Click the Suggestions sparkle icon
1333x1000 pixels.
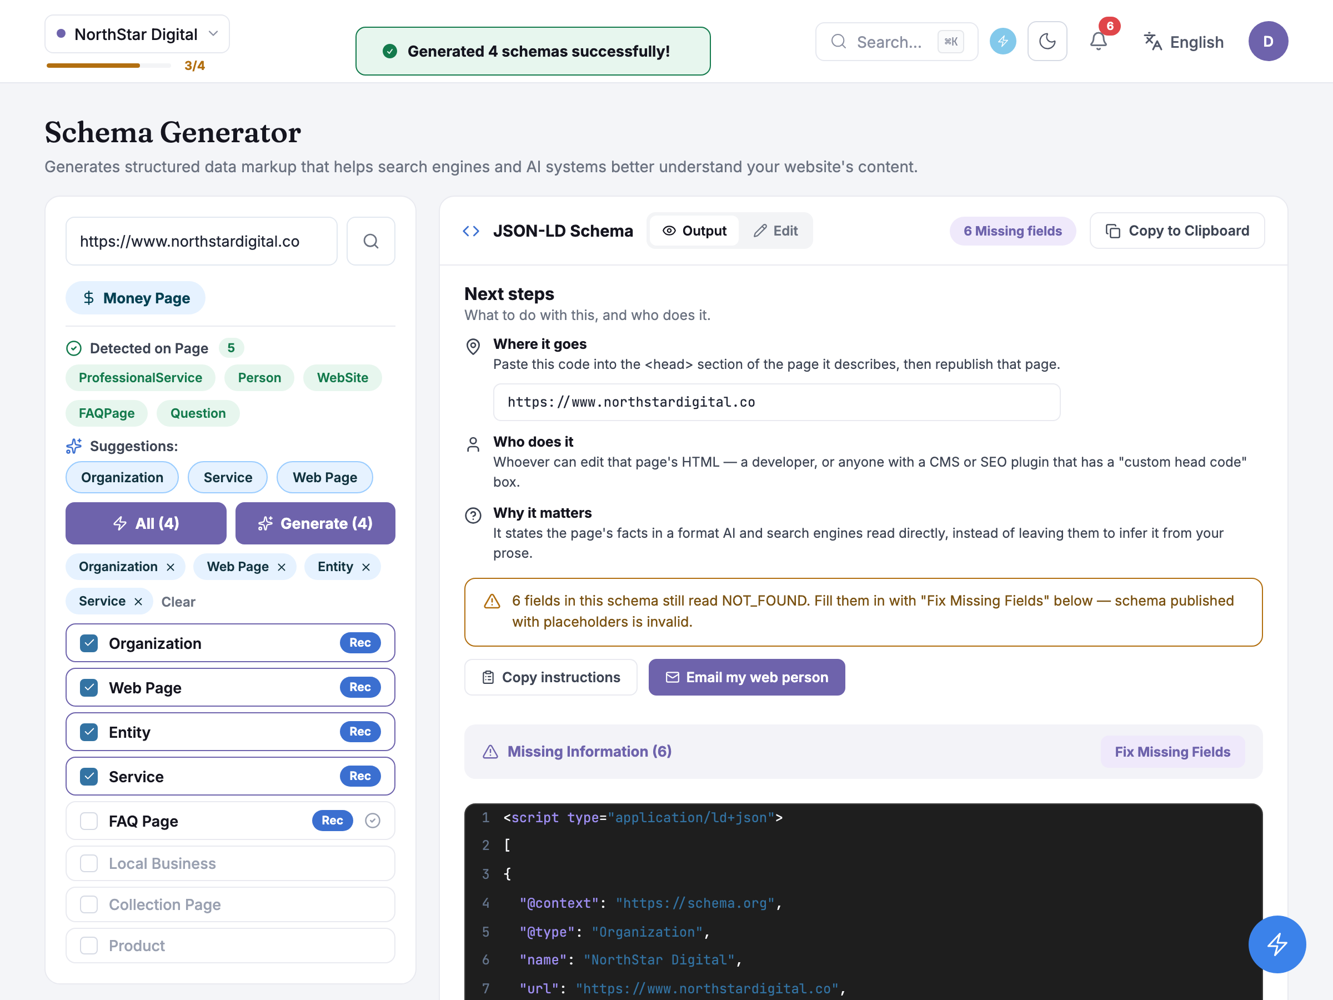pyautogui.click(x=73, y=446)
